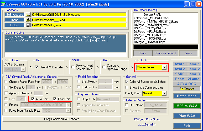Screen dimensions: 203x131
Task: Click Erase profile button
Action: point(188,53)
